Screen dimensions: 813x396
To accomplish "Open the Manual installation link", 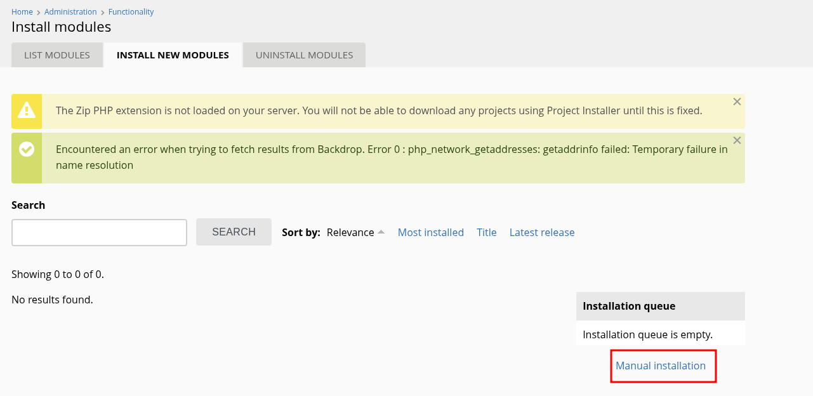I will tap(661, 366).
